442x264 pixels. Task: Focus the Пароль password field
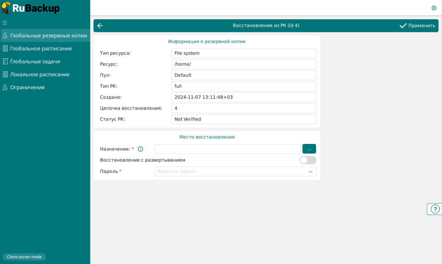pos(232,172)
